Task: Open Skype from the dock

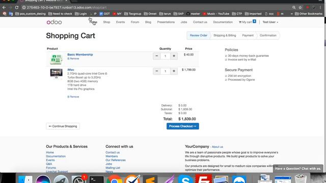Action: coord(185,179)
